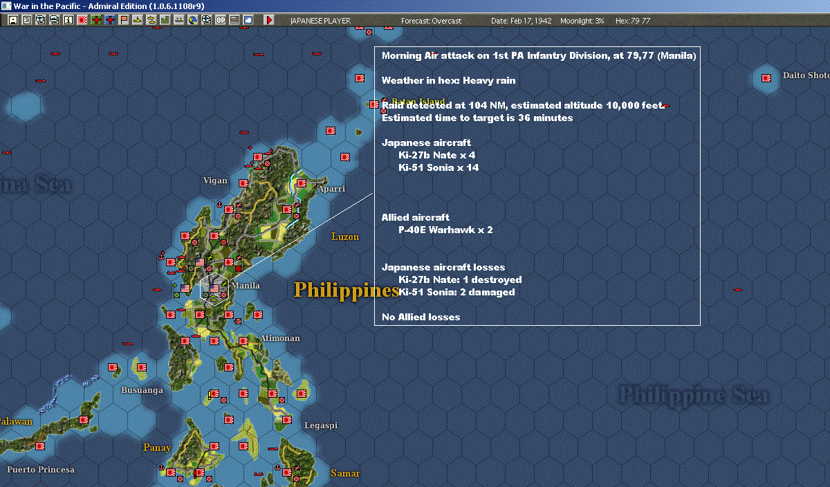830x487 pixels.
Task: Click the 'Forecast: Overcast' status text
Action: 431,21
